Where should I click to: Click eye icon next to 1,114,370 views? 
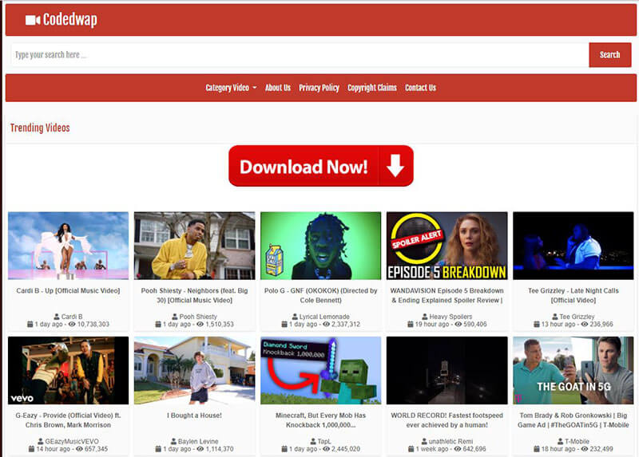pos(200,449)
